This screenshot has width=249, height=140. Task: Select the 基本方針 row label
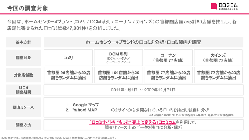23,42
